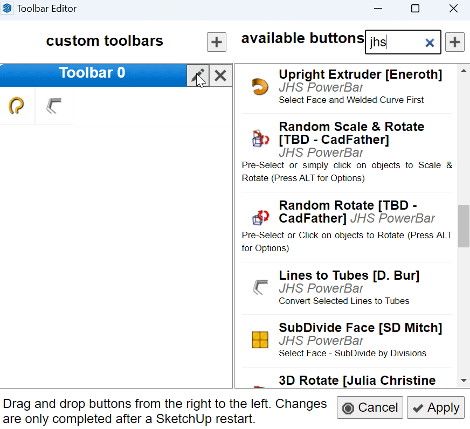Viewport: 470px width, 429px height.
Task: Click 'Select Face - SubDivide by Divisions' description
Action: point(352,353)
